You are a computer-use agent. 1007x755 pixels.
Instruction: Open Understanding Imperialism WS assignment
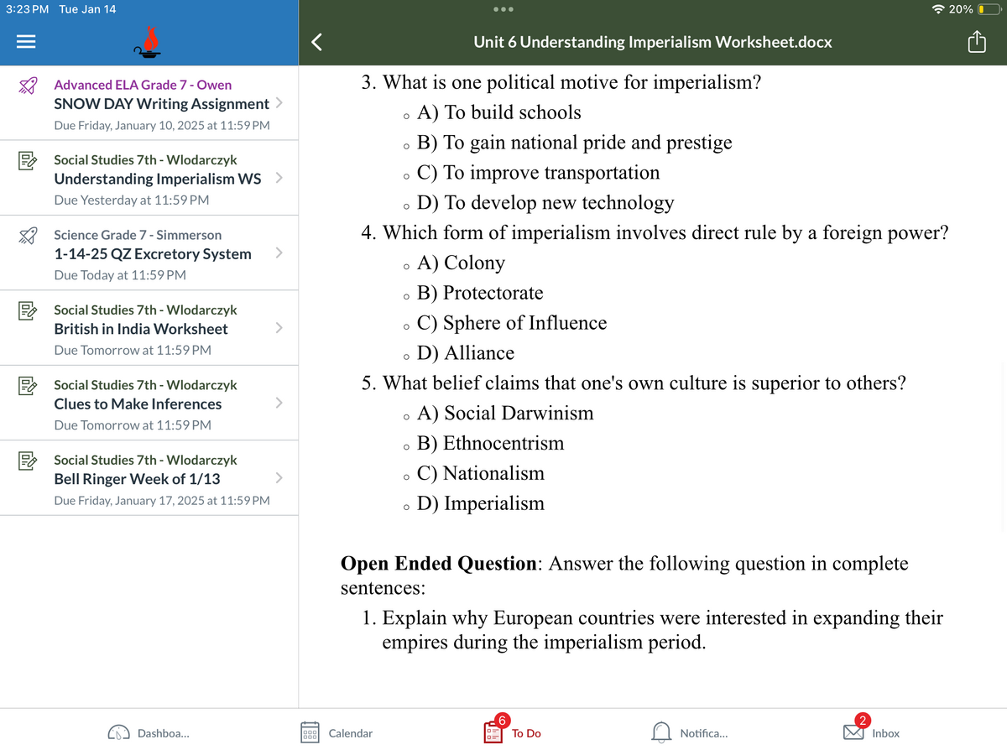coord(149,179)
